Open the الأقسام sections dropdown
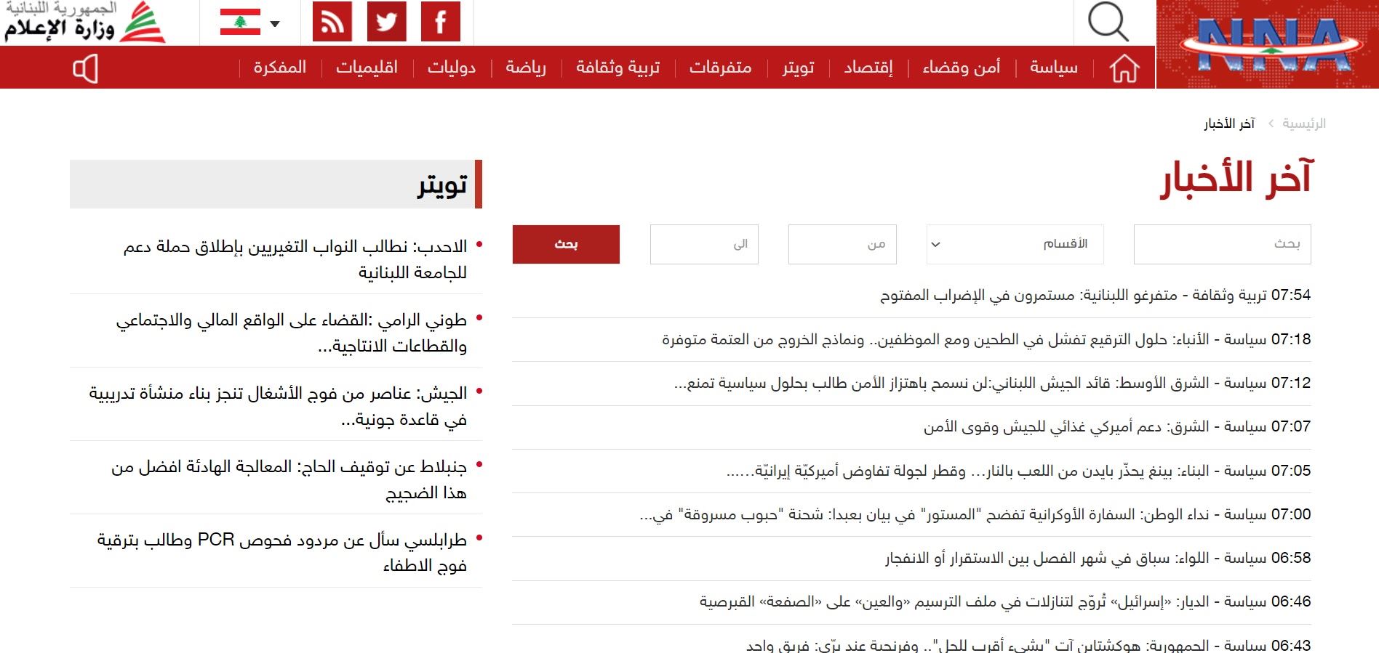This screenshot has height=653, width=1379. click(x=1015, y=244)
